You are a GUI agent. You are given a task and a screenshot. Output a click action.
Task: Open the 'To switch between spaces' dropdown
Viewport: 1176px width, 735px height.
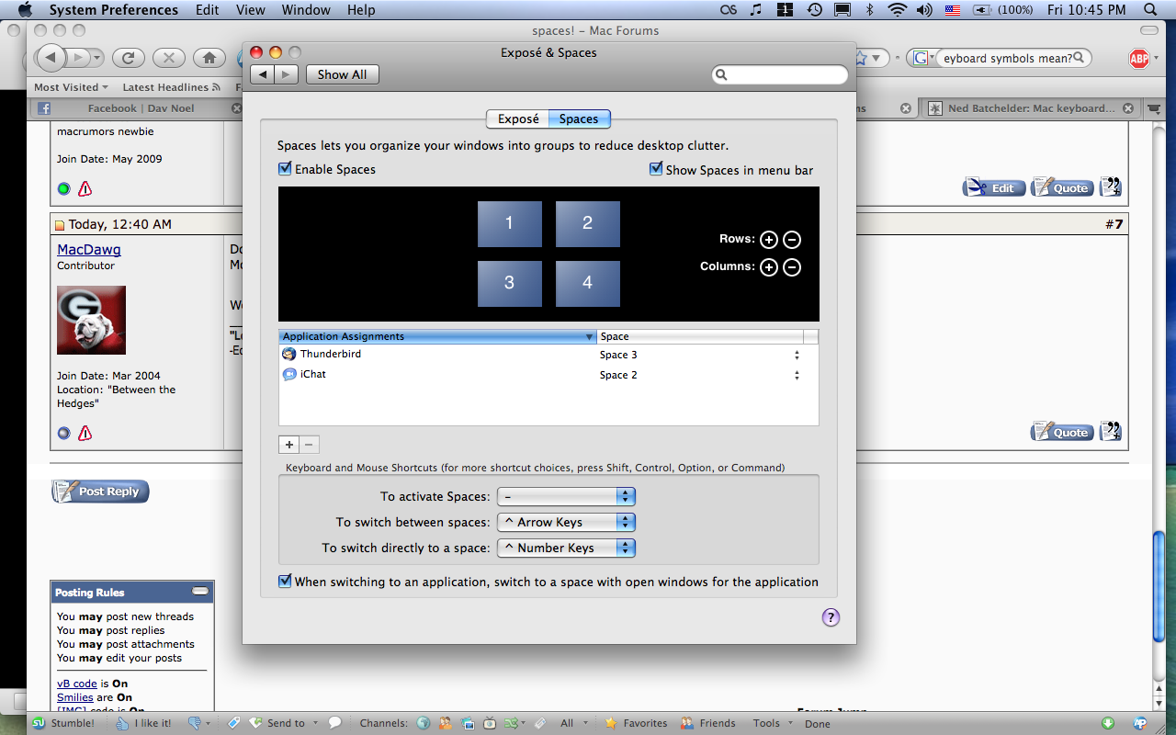(x=566, y=522)
